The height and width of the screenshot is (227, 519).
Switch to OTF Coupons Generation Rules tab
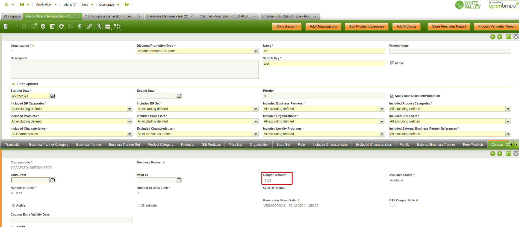pos(110,16)
